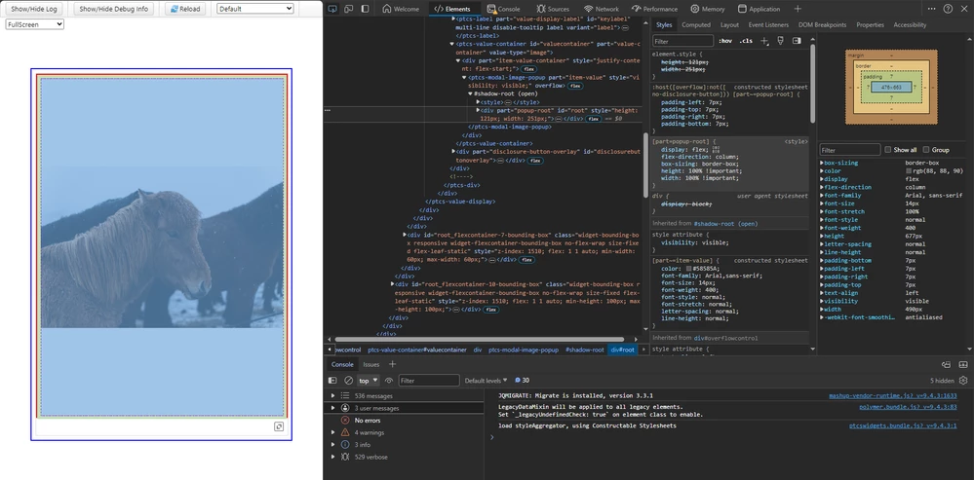Open the Default dropdown
The image size is (974, 480).
click(x=254, y=9)
